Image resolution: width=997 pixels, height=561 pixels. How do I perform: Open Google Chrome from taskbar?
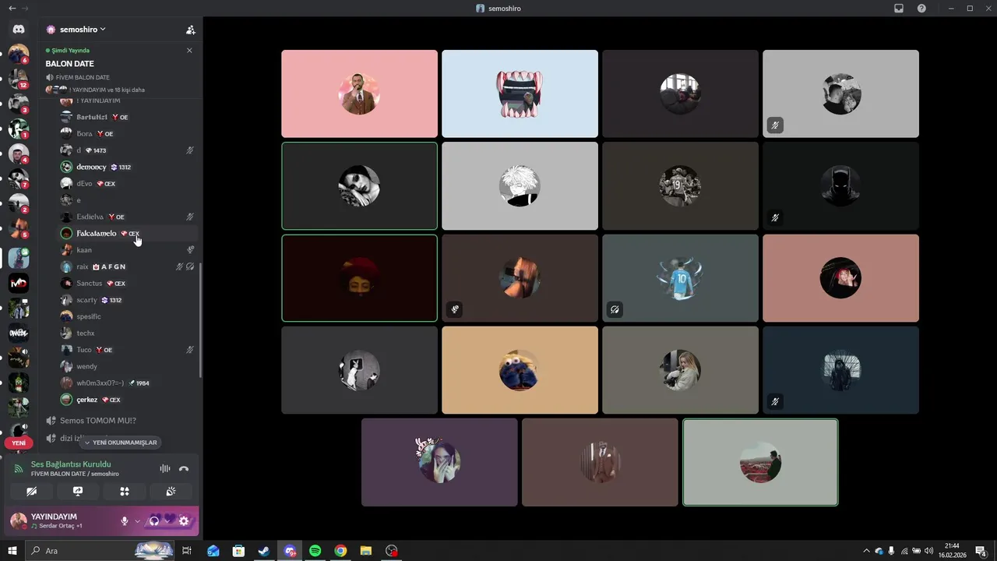point(340,551)
